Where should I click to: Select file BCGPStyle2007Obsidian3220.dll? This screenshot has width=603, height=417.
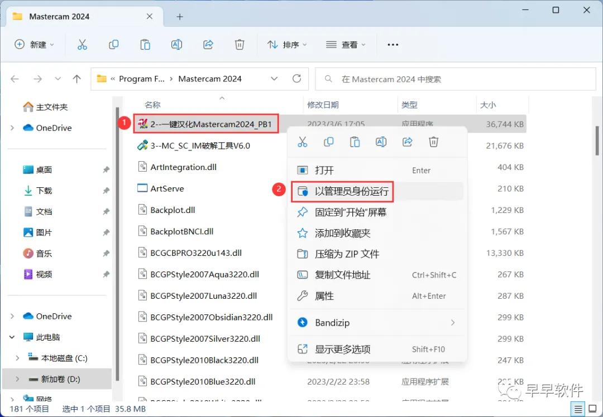205,317
